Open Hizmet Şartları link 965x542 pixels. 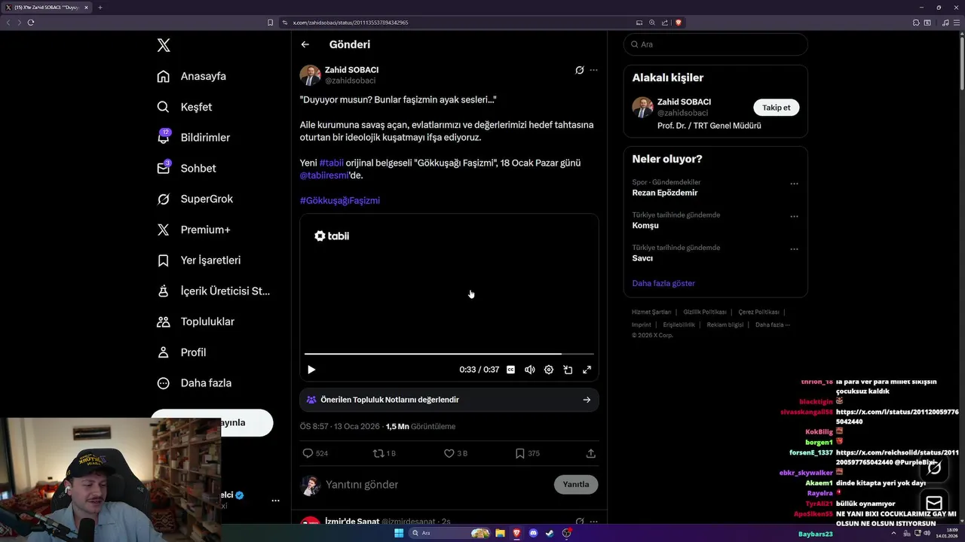651,312
